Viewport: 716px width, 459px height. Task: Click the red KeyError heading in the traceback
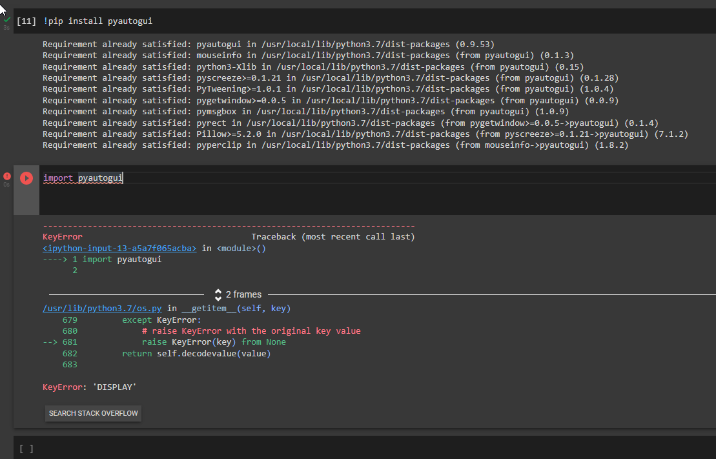[63, 236]
